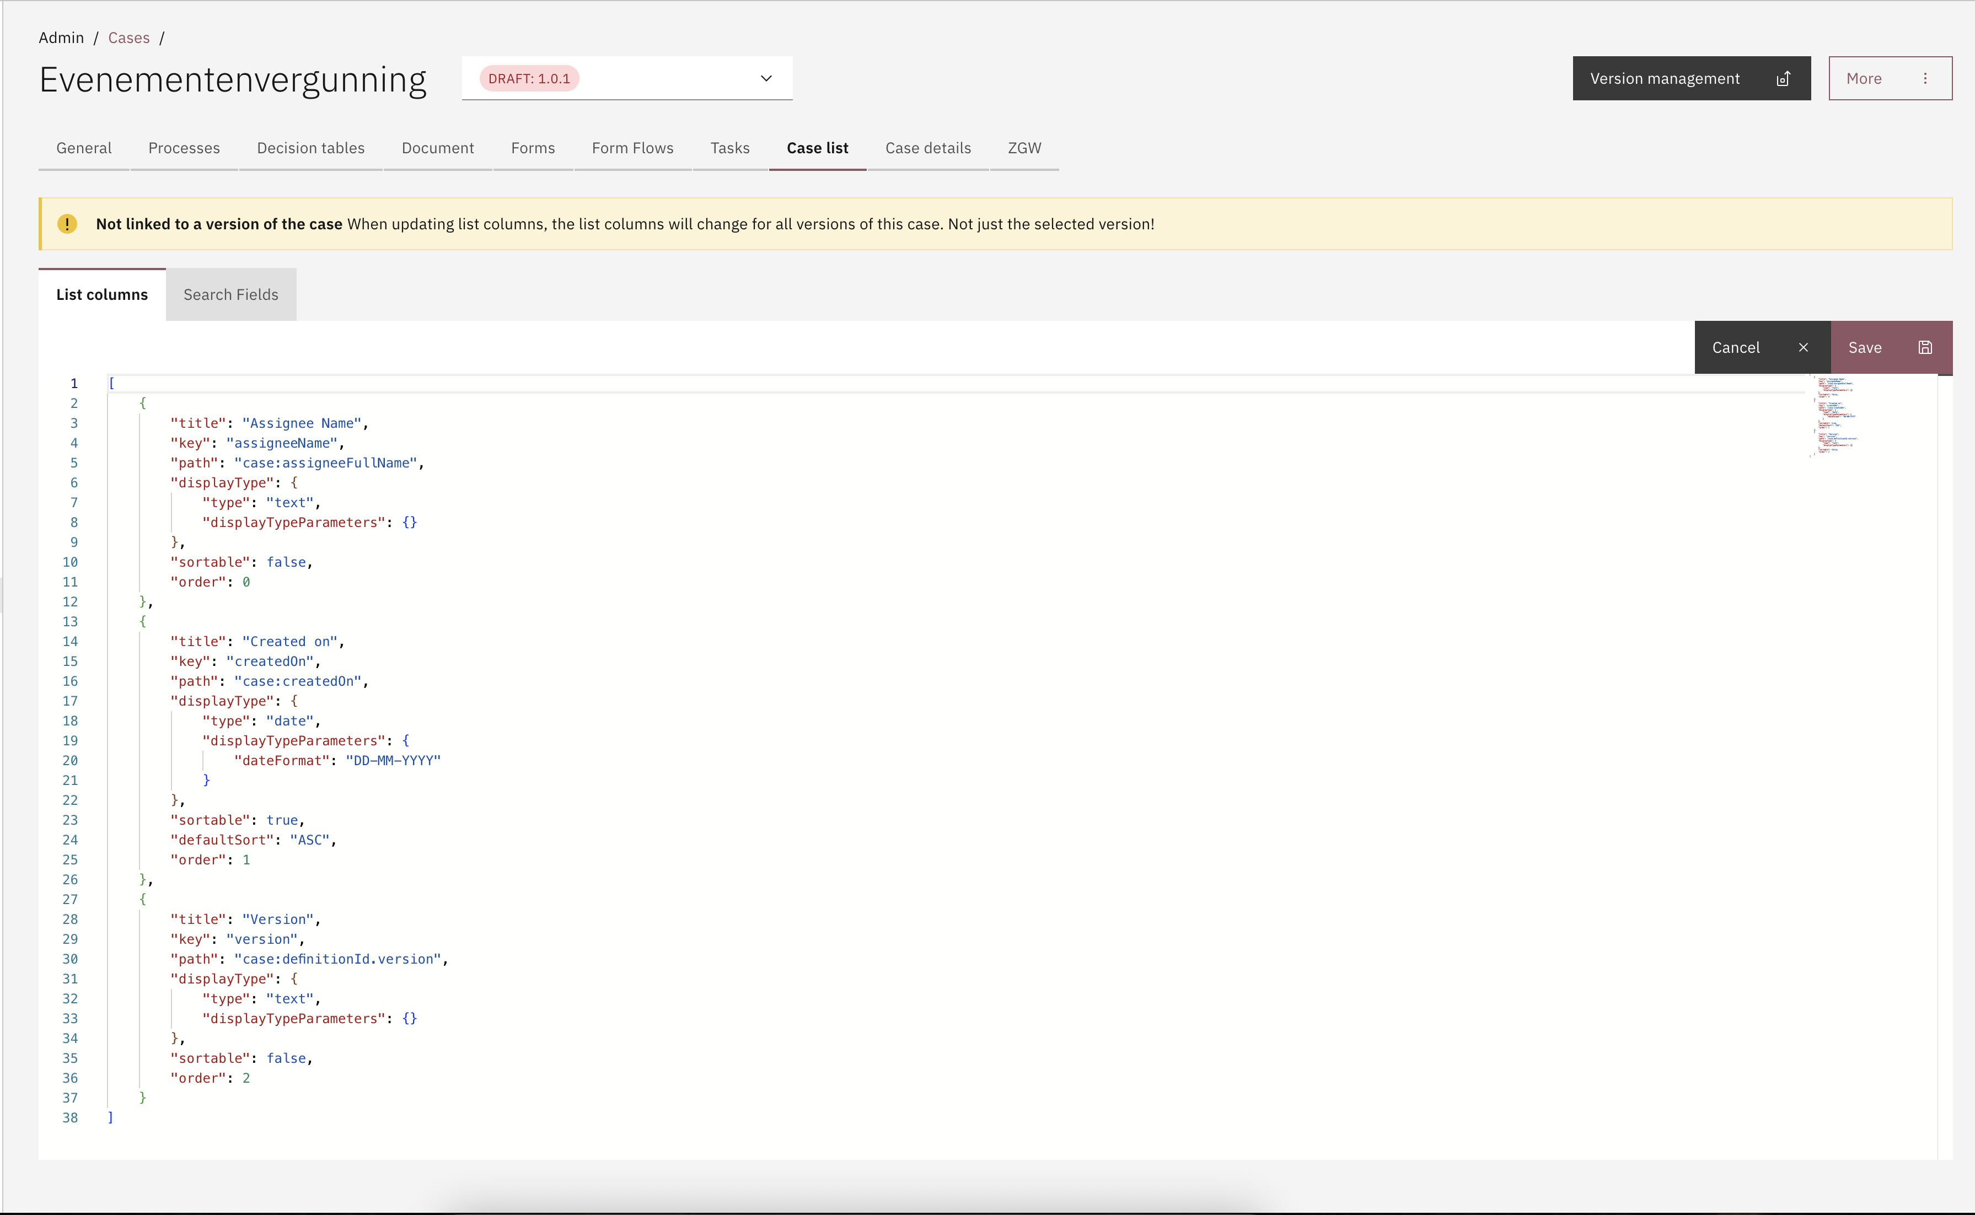Click the code minimap preview
Viewport: 1975px width, 1215px height.
(x=1834, y=416)
